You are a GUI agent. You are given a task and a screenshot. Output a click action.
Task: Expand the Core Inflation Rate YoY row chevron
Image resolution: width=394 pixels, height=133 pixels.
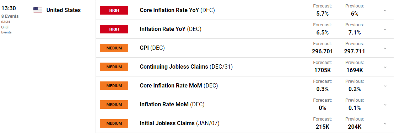pos(385,11)
